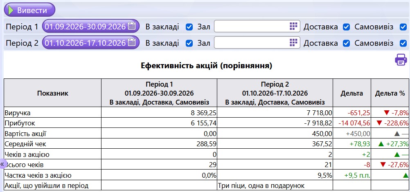Click the Вивести run button
This screenshot has height=192, width=410.
point(29,10)
